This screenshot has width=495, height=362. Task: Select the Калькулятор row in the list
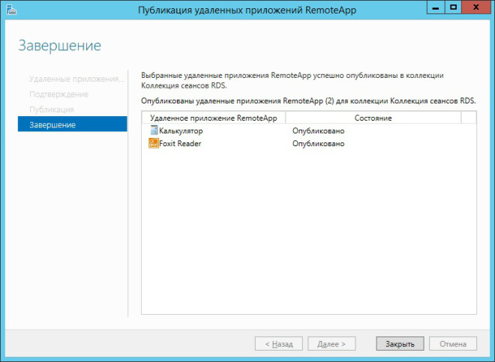(181, 131)
